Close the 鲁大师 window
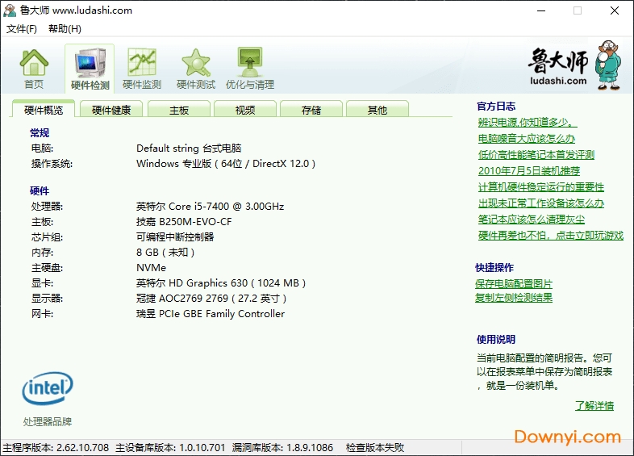This screenshot has height=456, width=634. coord(615,10)
